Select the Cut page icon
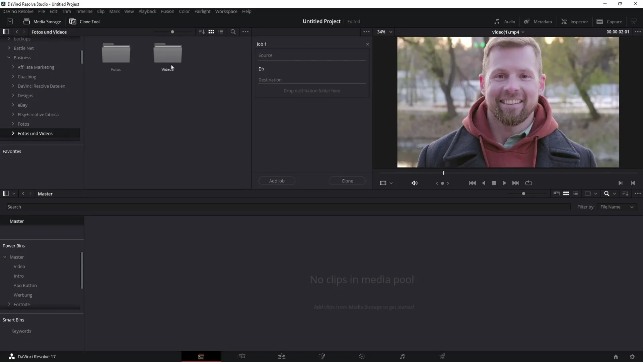 pyautogui.click(x=241, y=356)
